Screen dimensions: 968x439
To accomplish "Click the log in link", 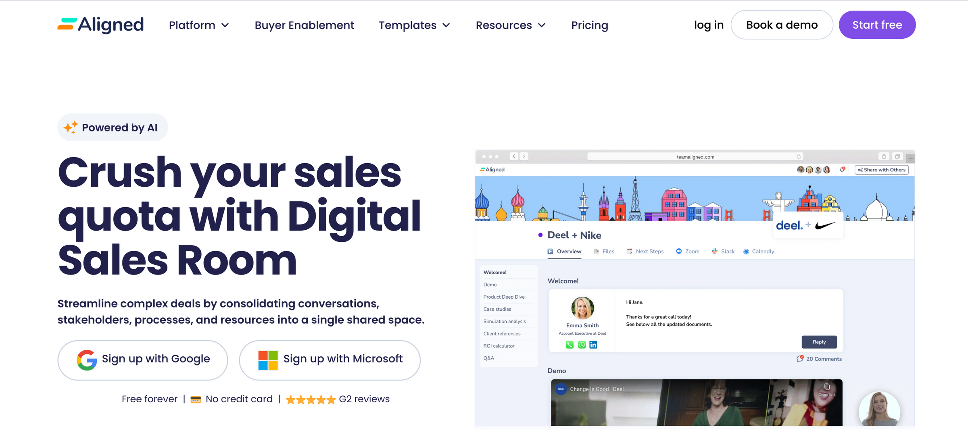I will tap(709, 25).
